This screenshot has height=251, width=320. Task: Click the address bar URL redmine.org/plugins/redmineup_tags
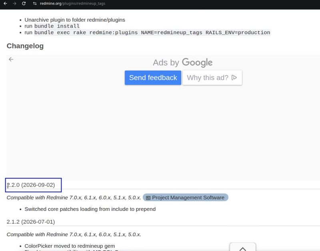72,4
